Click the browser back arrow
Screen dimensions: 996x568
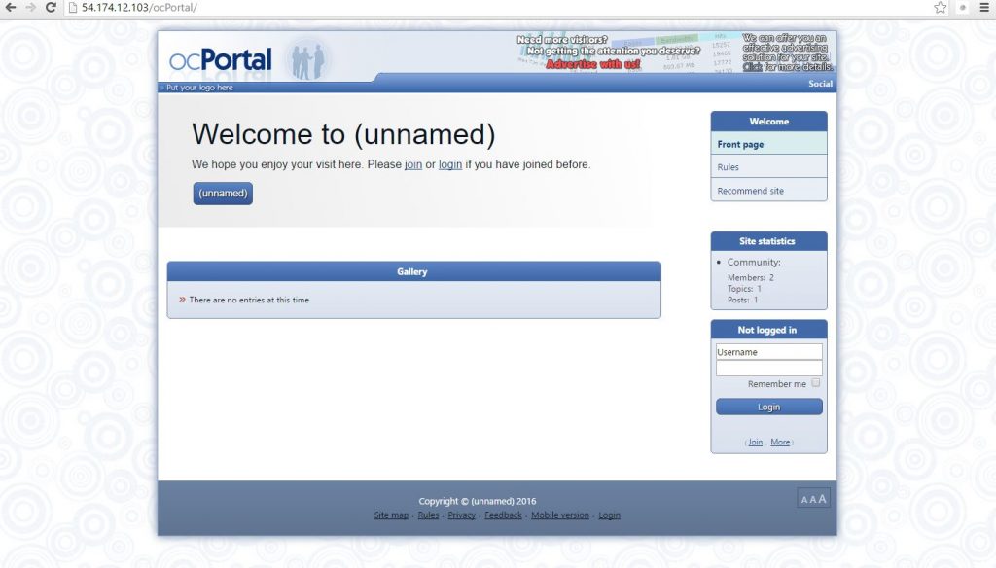point(12,8)
